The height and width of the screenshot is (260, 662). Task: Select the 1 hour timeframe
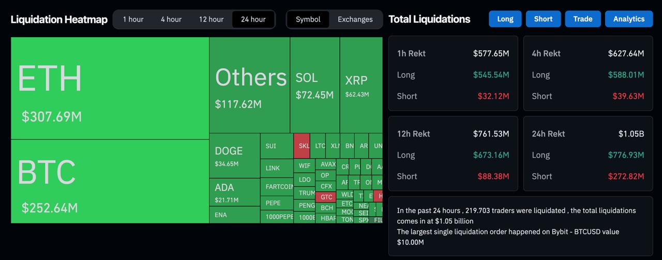pos(133,19)
